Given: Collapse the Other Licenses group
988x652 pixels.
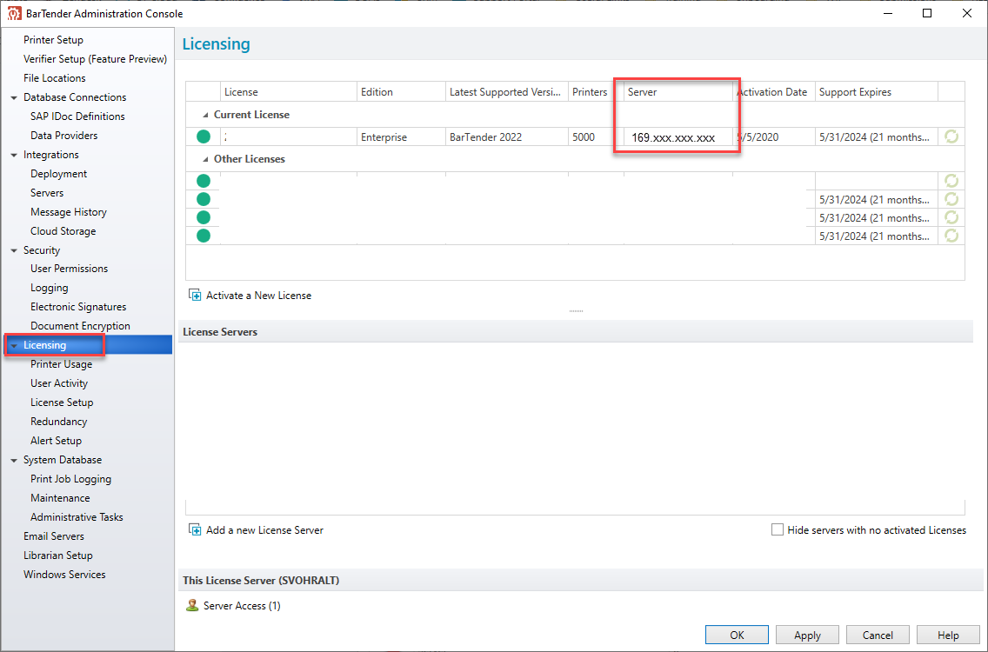Looking at the screenshot, I should click(204, 159).
